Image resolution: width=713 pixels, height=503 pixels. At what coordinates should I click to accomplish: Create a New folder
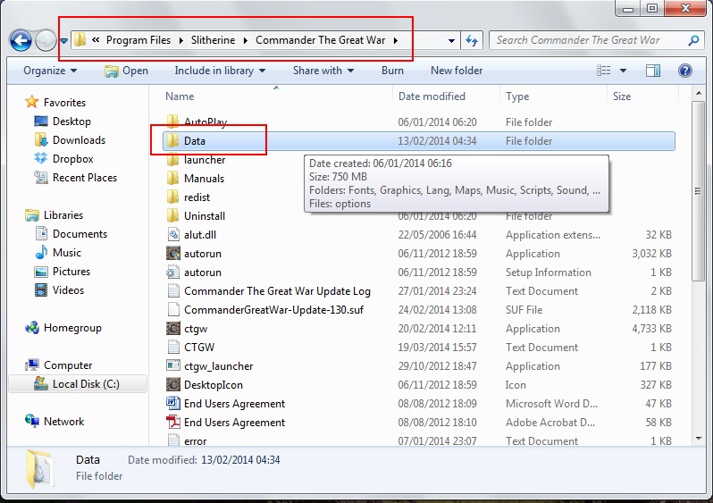(x=457, y=71)
